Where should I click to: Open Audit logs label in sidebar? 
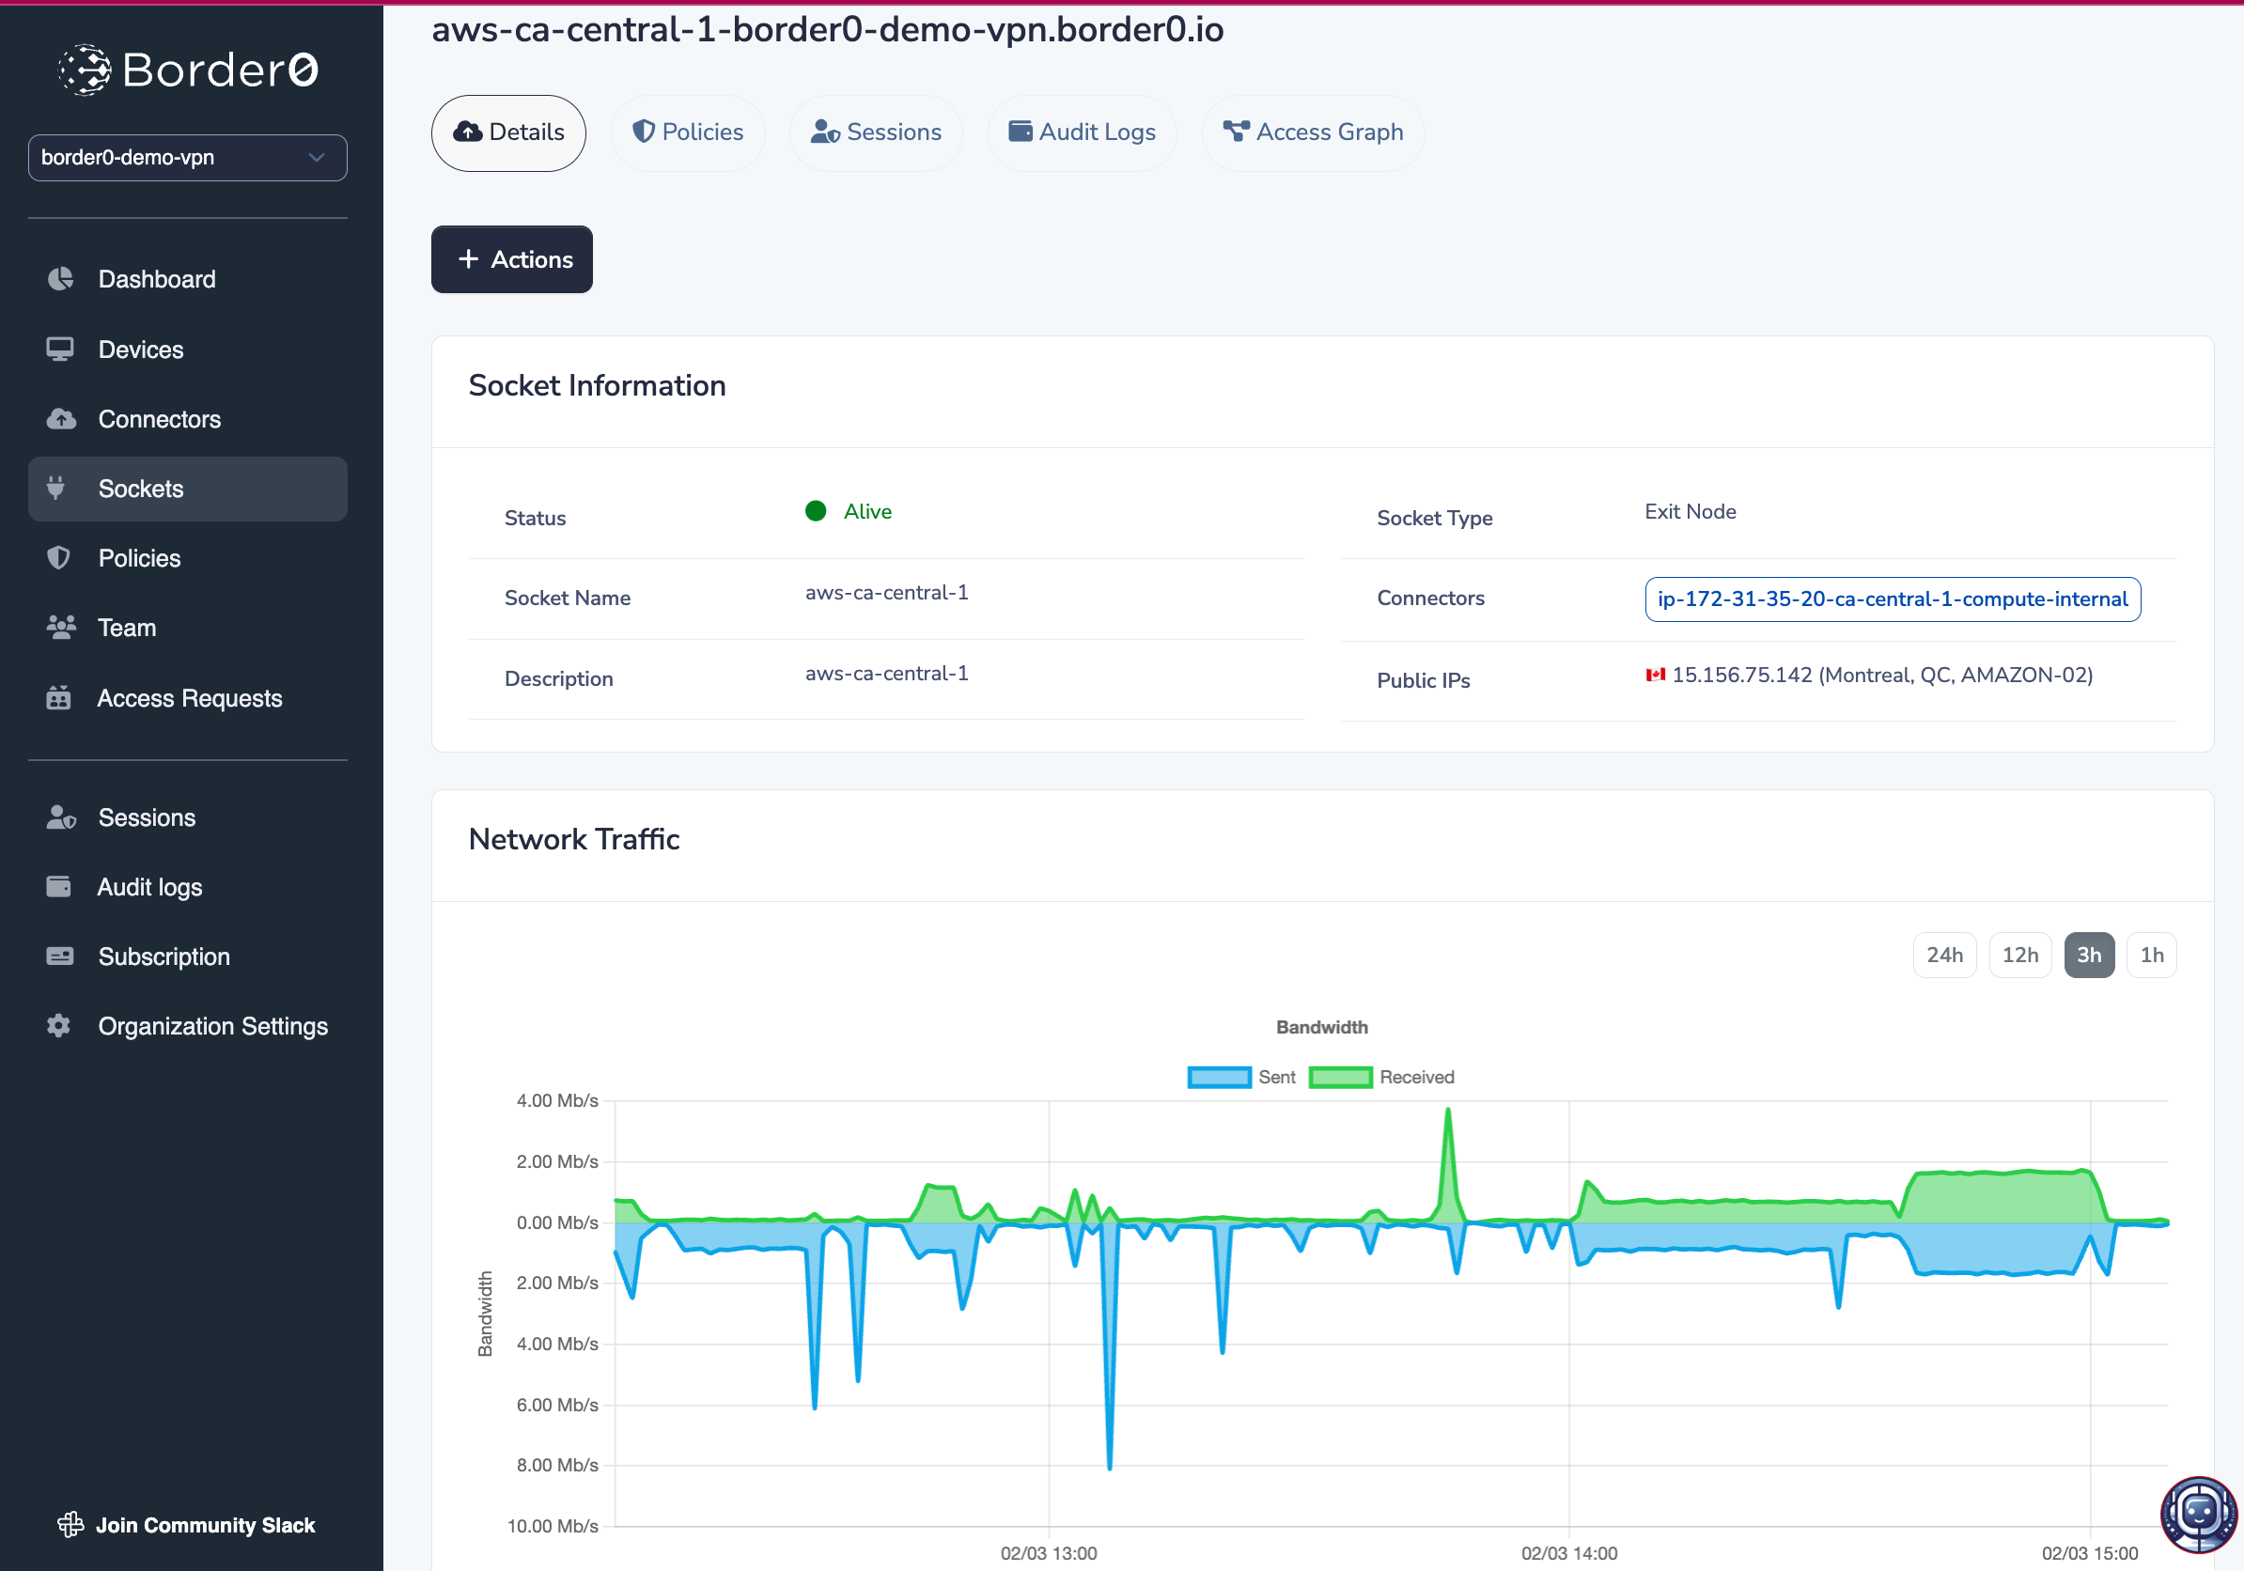[x=149, y=886]
